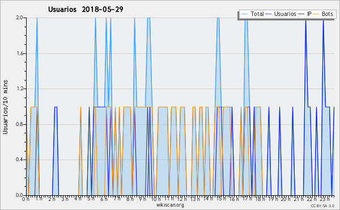Click the '4 h' x-axis label

coord(78,199)
